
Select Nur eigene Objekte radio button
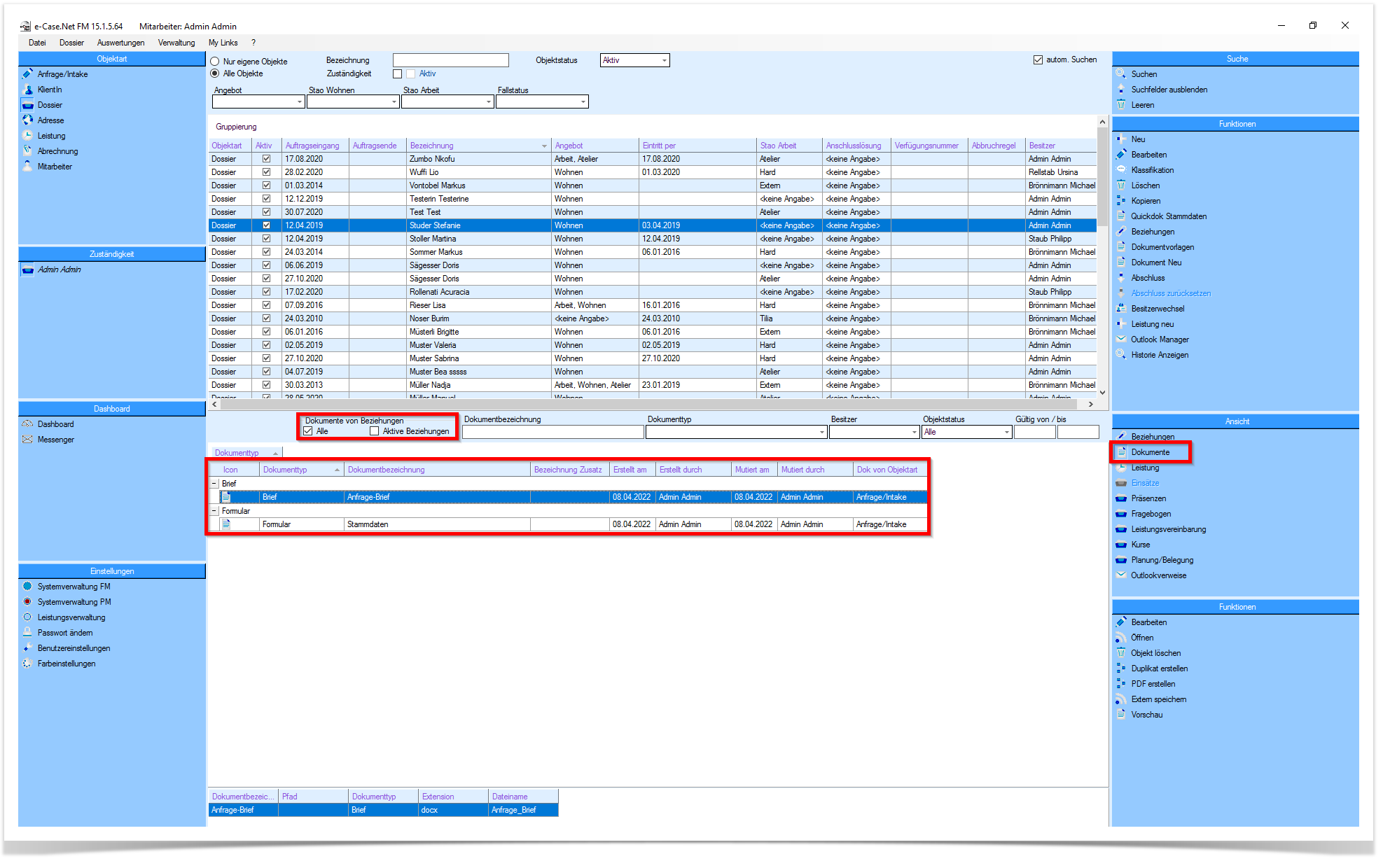215,62
